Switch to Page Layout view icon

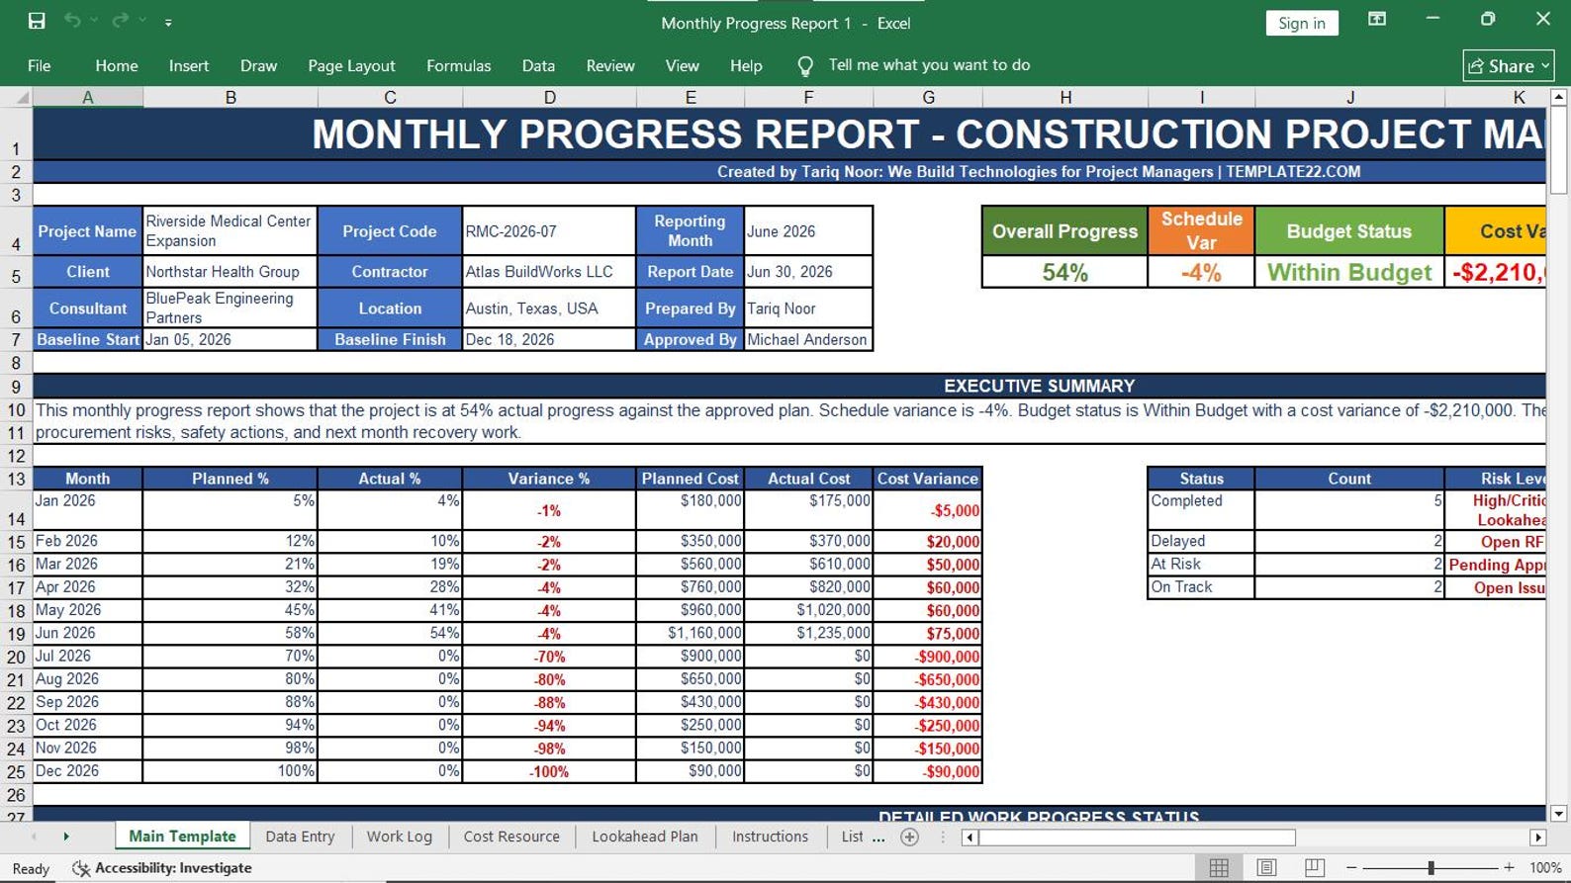pos(1266,867)
